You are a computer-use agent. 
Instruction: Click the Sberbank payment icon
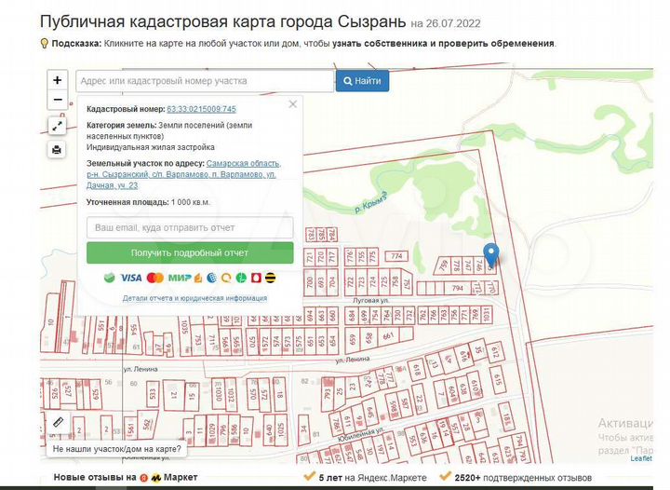[110, 278]
